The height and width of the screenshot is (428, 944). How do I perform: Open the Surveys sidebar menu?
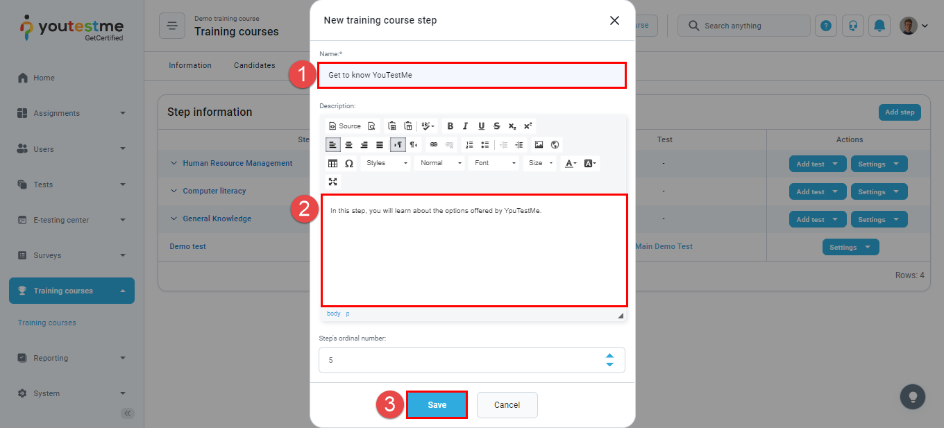click(x=71, y=255)
